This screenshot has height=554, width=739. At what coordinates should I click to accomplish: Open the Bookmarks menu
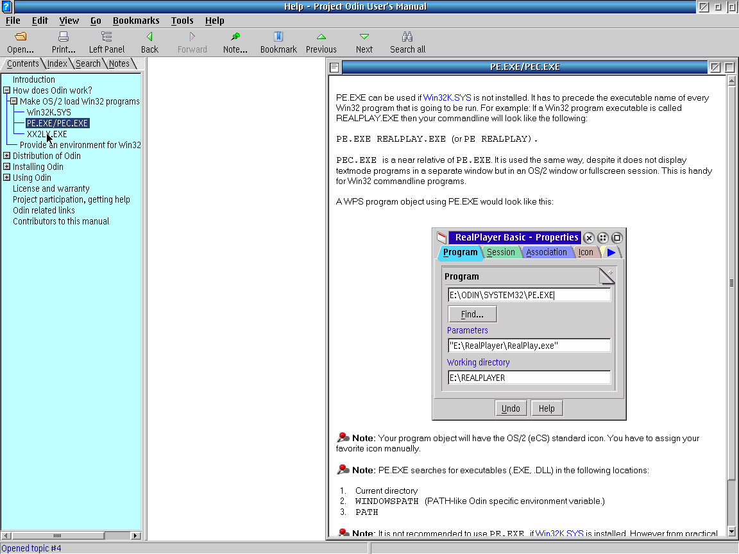(x=136, y=21)
